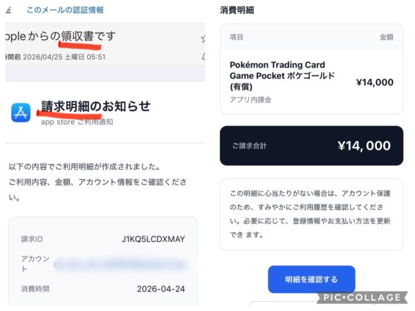Click the 項目 column header

point(237,37)
